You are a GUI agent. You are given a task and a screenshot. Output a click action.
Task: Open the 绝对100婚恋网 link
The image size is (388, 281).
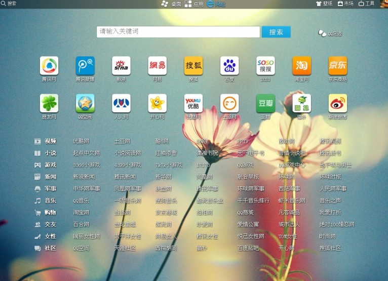[x=337, y=224]
